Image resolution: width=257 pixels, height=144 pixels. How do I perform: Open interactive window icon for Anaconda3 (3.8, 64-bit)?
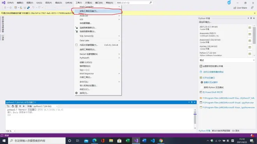click(x=250, y=41)
